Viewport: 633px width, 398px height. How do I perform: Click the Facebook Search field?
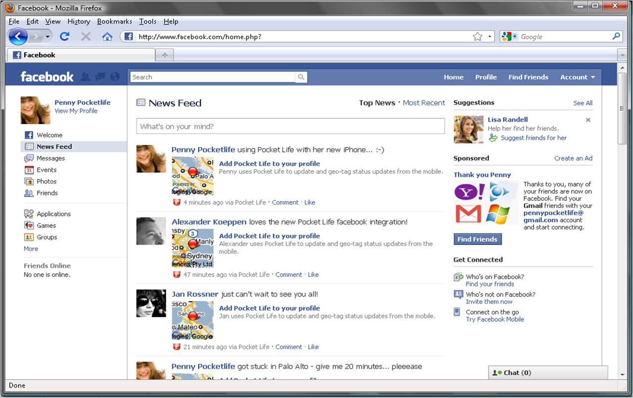pos(213,77)
